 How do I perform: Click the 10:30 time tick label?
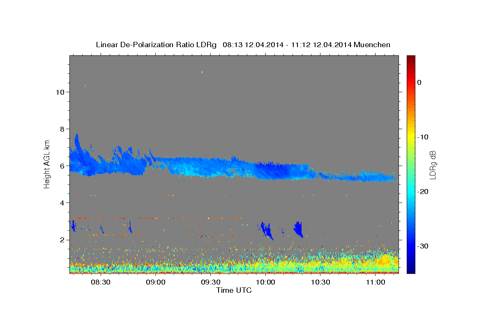pos(320,282)
